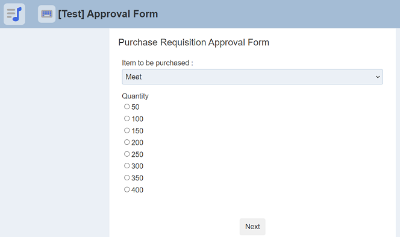Click the 200 option label text
Image resolution: width=400 pixels, height=237 pixels.
coord(137,142)
